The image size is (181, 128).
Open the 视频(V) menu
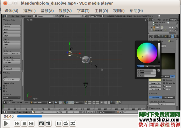(x=65, y=11)
